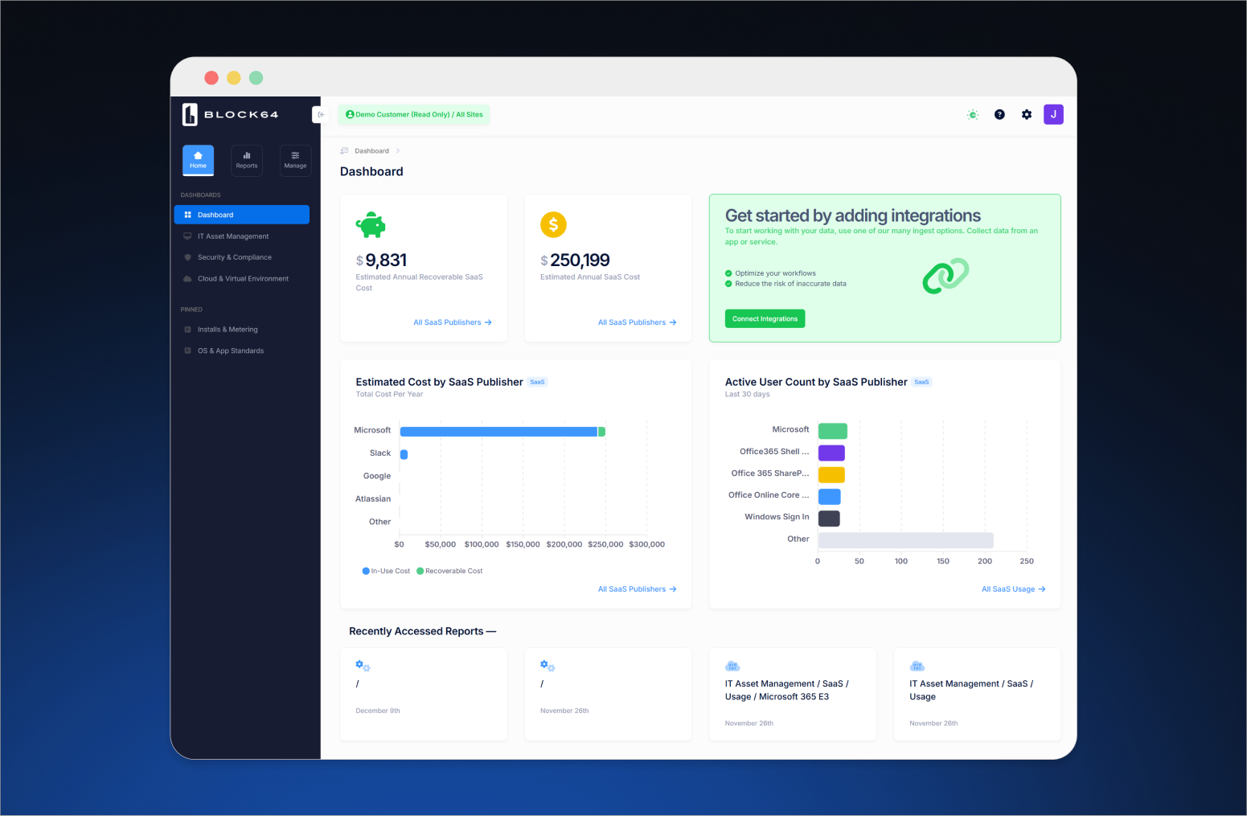
Task: Open Security & Compliance dashboard
Action: point(235,256)
